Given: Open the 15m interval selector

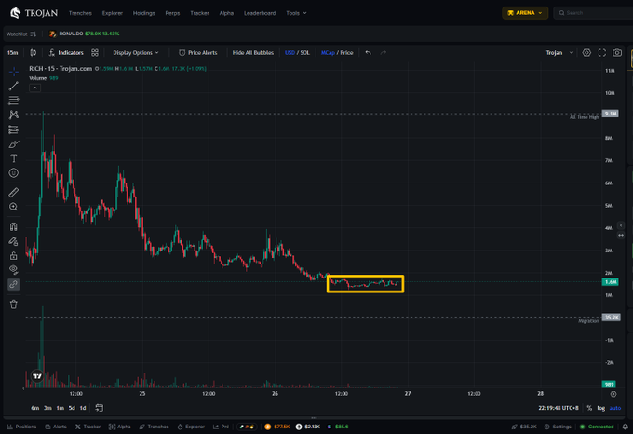Looking at the screenshot, I should pos(13,53).
